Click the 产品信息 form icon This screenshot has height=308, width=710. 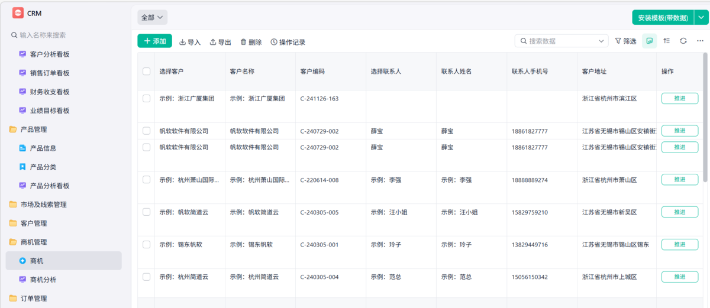pos(22,148)
